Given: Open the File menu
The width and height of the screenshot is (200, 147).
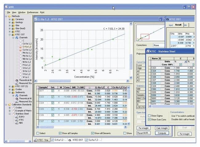Looking at the screenshot, I should click(x=9, y=12).
